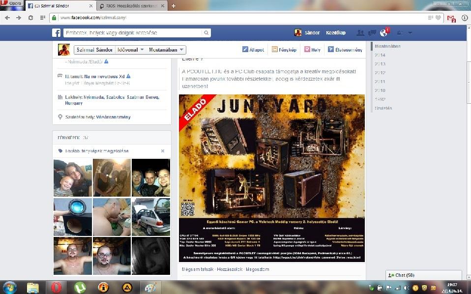Bookmark page with the heart icon
The width and height of the screenshot is (471, 294).
[439, 18]
